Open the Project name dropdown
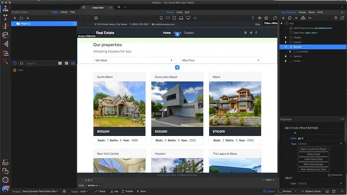 point(40,191)
